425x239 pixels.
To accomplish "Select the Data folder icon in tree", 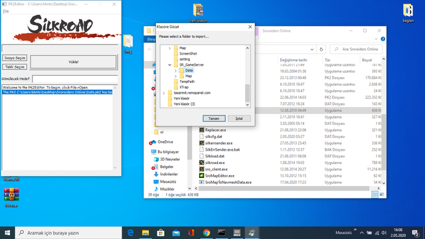I will [x=182, y=70].
